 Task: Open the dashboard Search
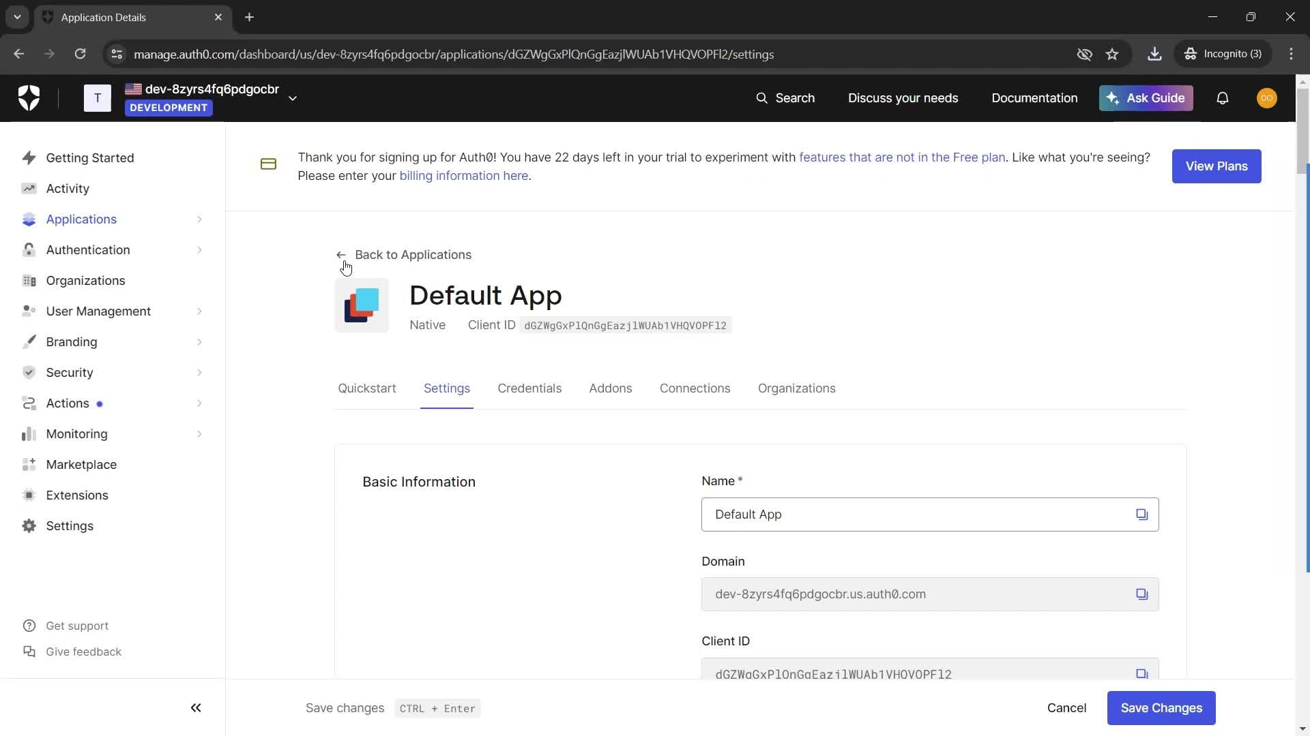785,98
